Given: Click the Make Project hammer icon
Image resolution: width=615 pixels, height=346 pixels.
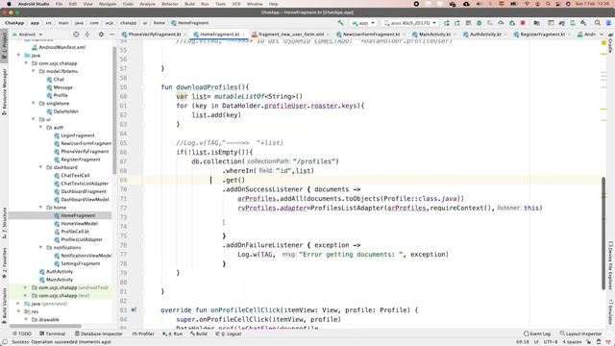Looking at the screenshot, I should (x=340, y=23).
